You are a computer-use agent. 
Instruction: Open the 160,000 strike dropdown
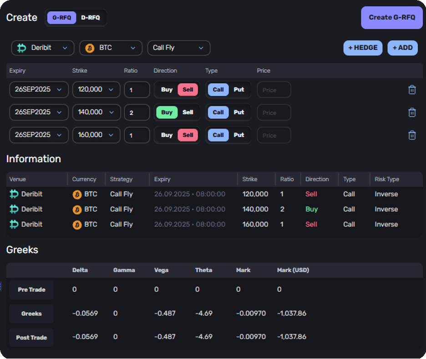(96, 135)
